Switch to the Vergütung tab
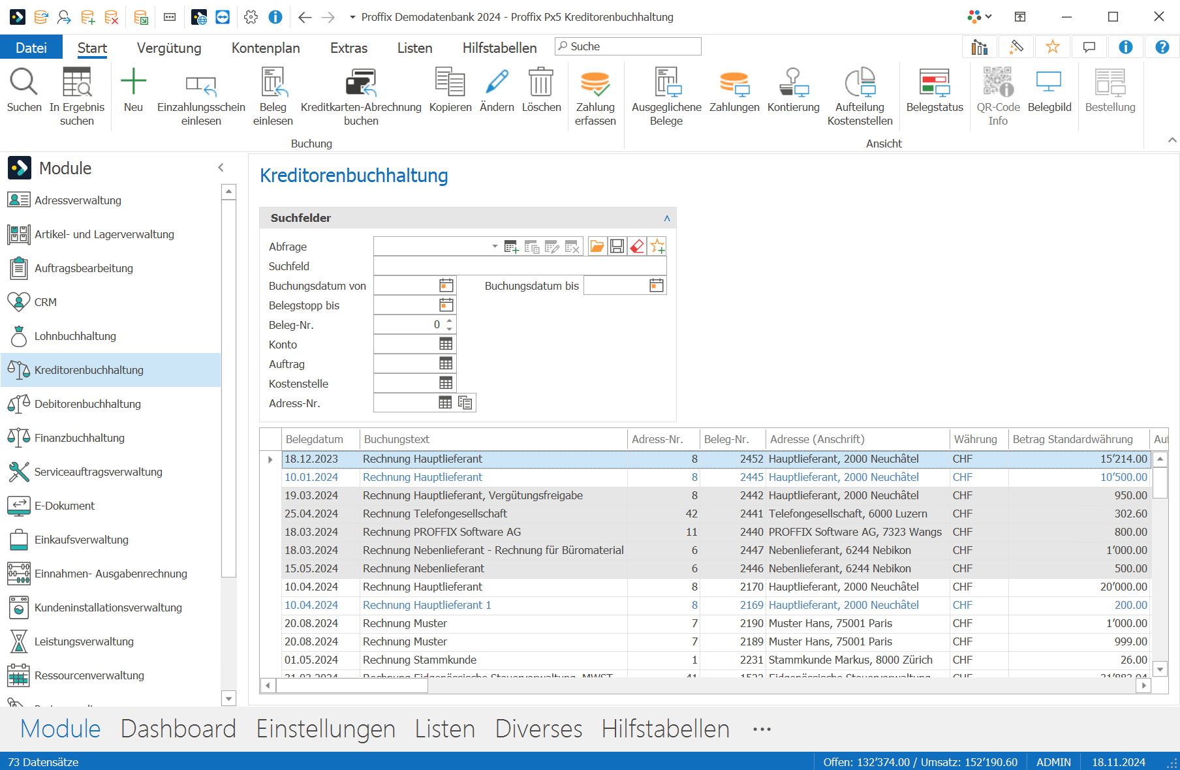Viewport: 1180px width, 770px height. tap(169, 48)
